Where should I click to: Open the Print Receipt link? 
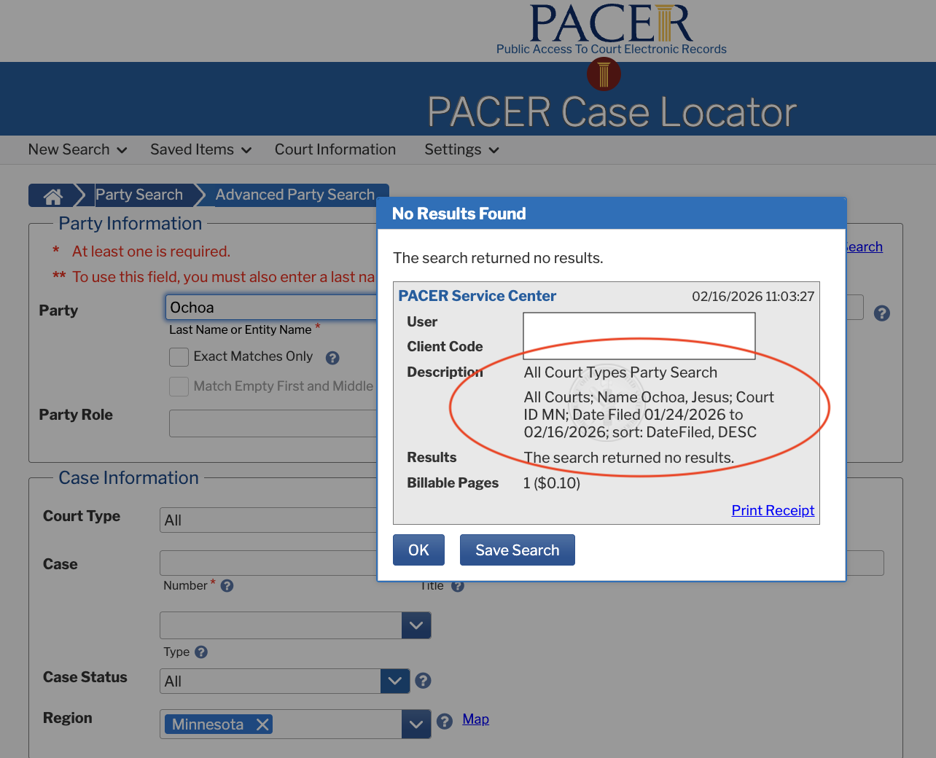pyautogui.click(x=773, y=511)
